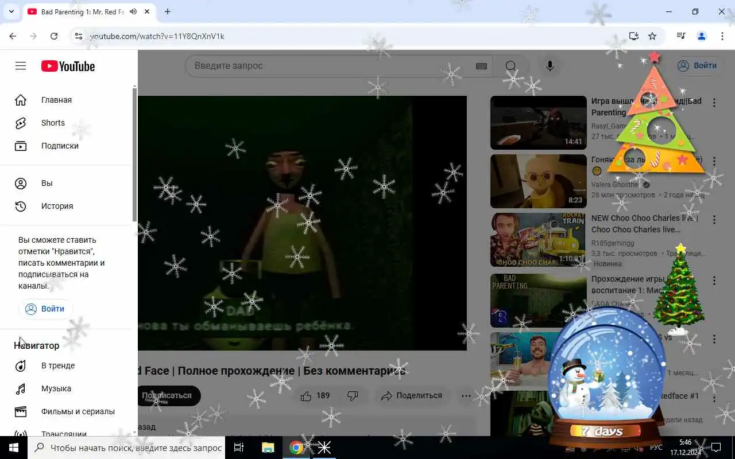This screenshot has height=459, width=735.
Task: Open channel R185gamingg
Action: click(613, 243)
